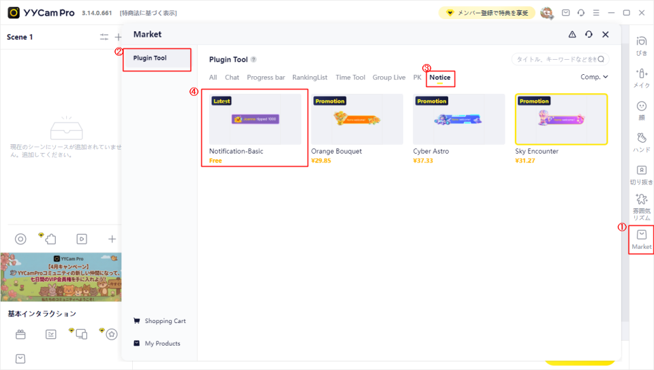
Task: Open the 切り抜き cutout tool
Action: pyautogui.click(x=641, y=174)
